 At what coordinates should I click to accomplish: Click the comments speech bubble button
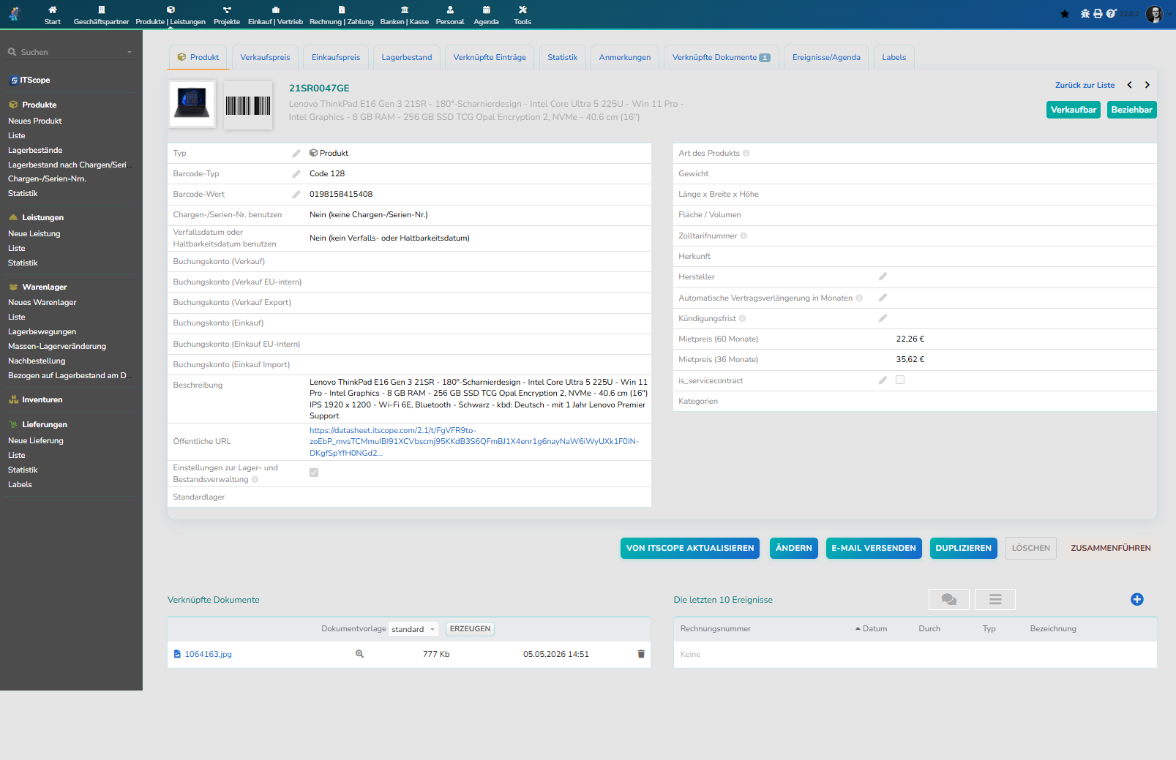(x=949, y=599)
